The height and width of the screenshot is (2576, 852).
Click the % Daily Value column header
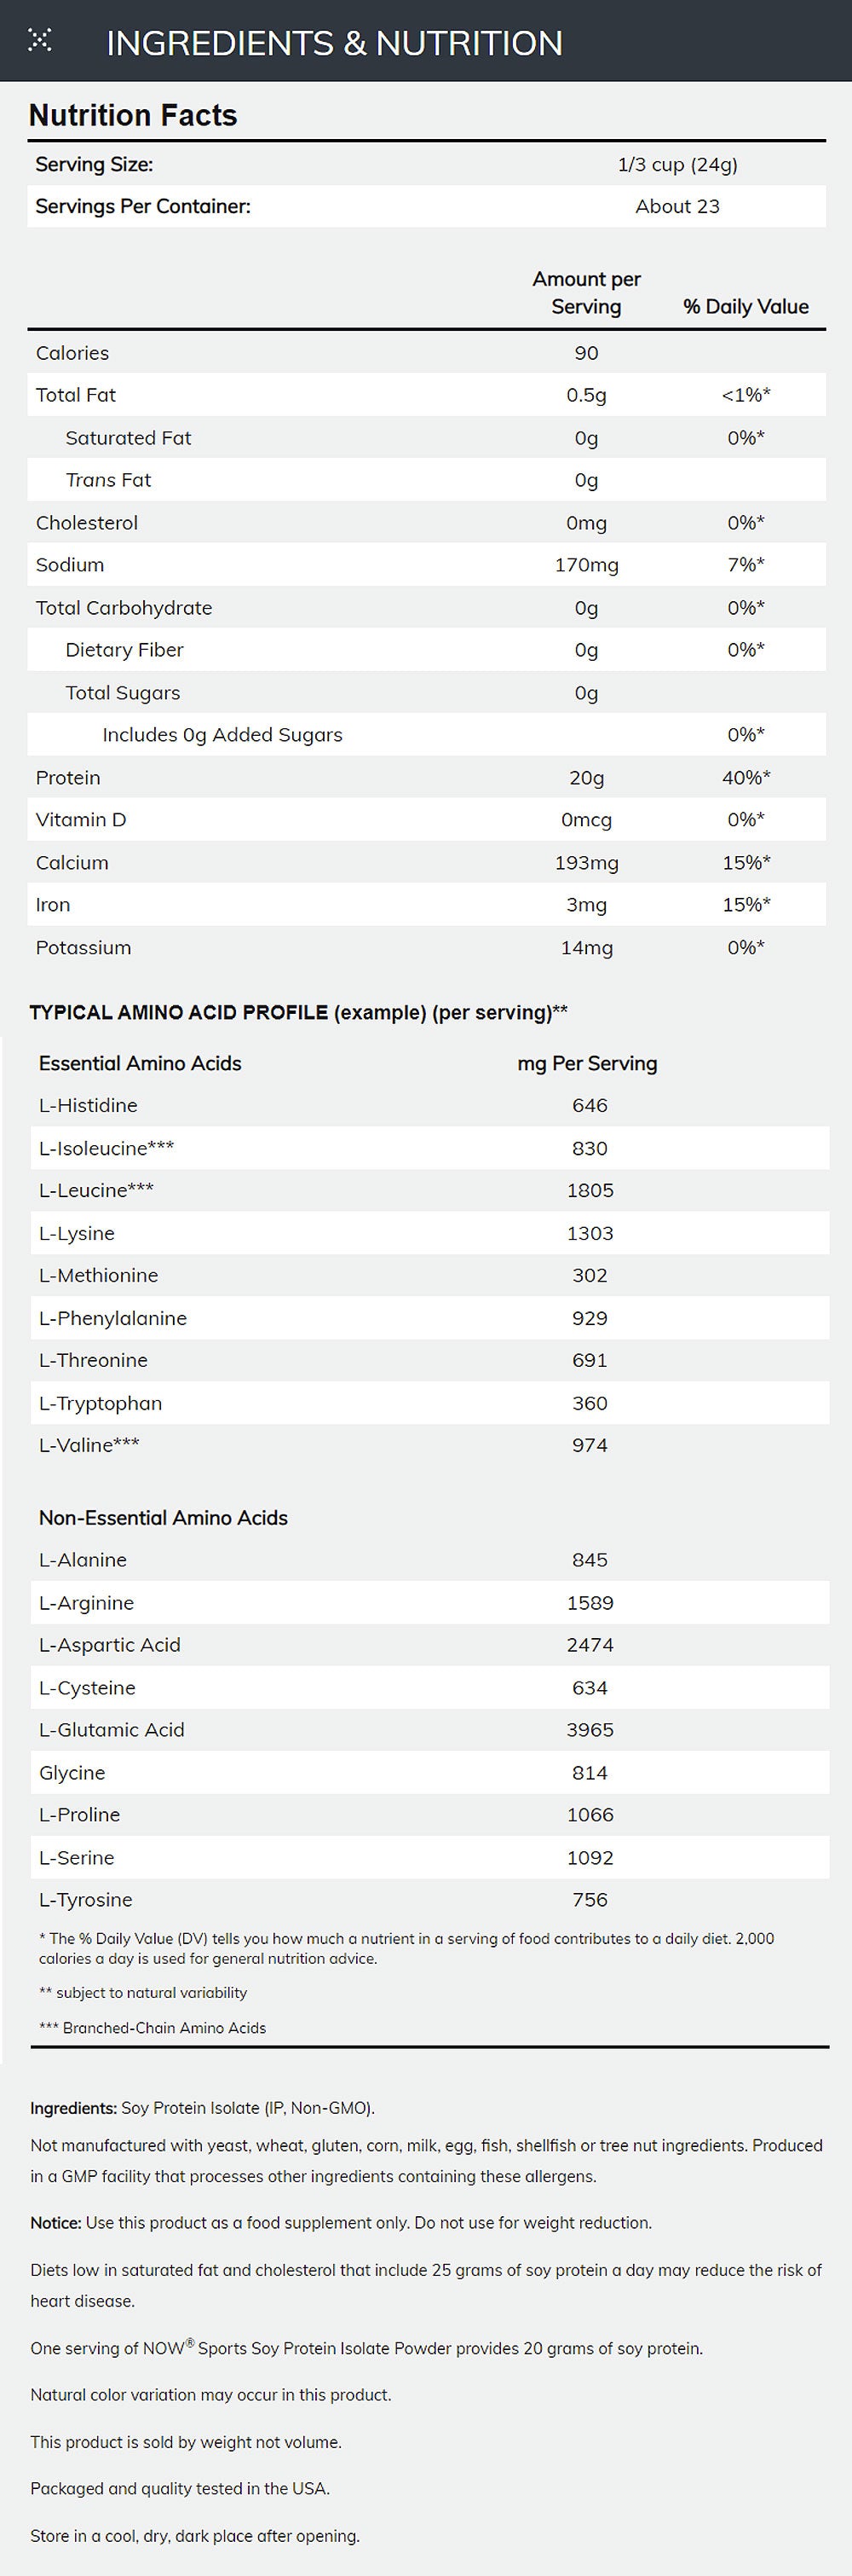pyautogui.click(x=745, y=307)
